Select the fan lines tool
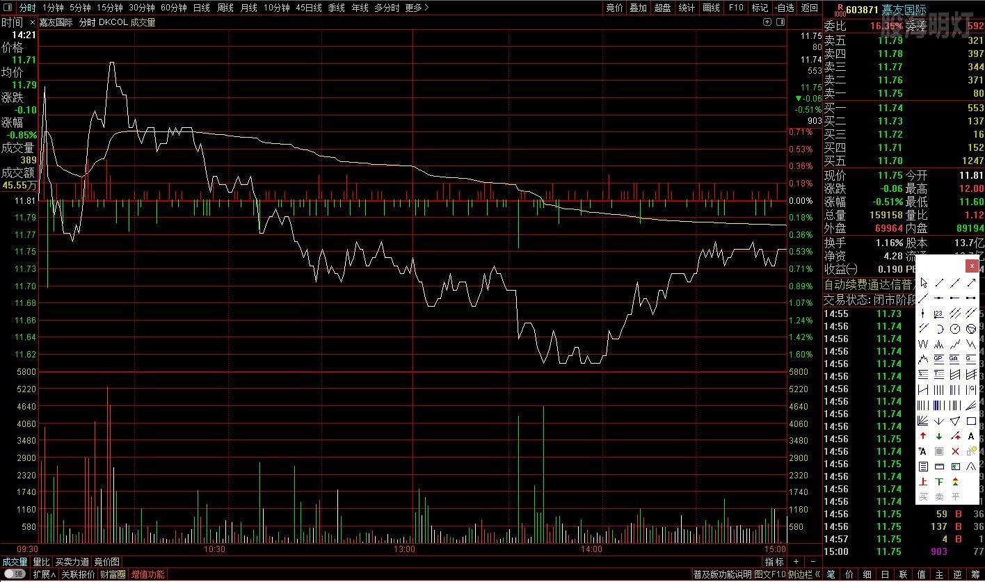 point(924,420)
